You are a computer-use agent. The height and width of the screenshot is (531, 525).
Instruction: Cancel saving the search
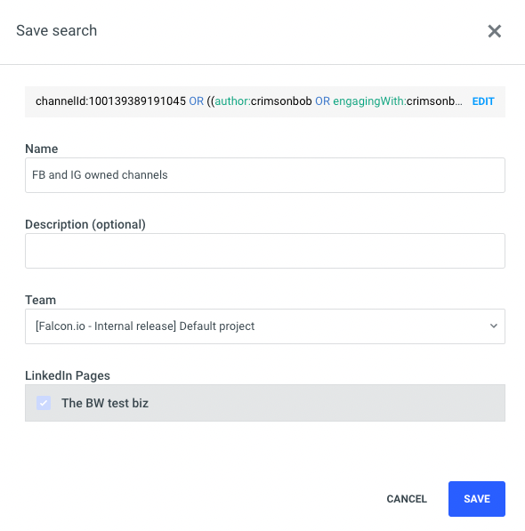[x=407, y=499]
